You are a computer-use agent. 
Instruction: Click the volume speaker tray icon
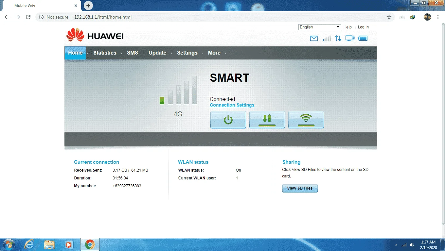412,245
